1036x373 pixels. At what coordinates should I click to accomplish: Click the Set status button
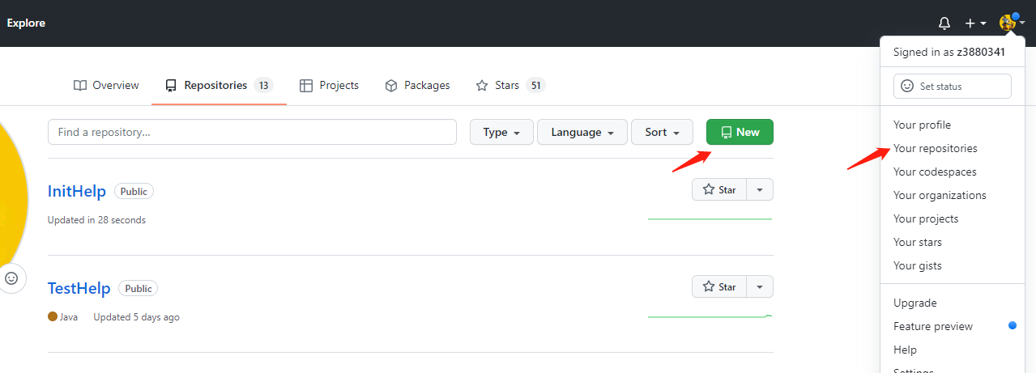click(x=953, y=86)
